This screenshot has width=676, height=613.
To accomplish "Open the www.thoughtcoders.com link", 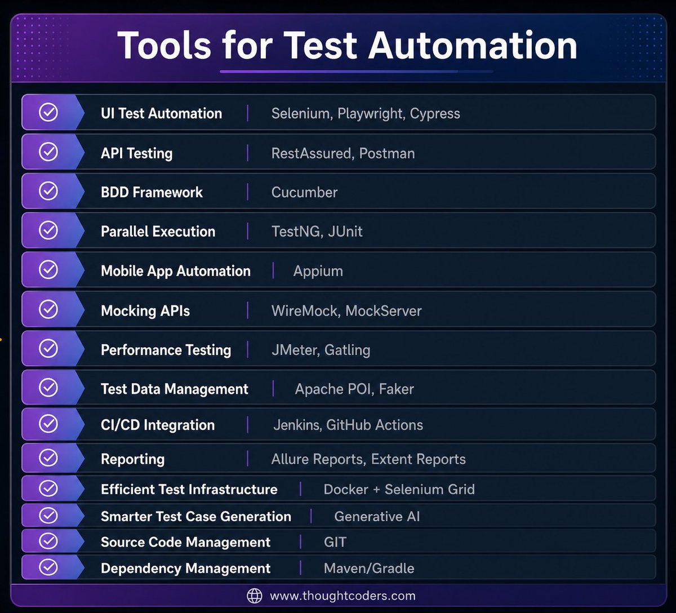I will click(x=343, y=596).
